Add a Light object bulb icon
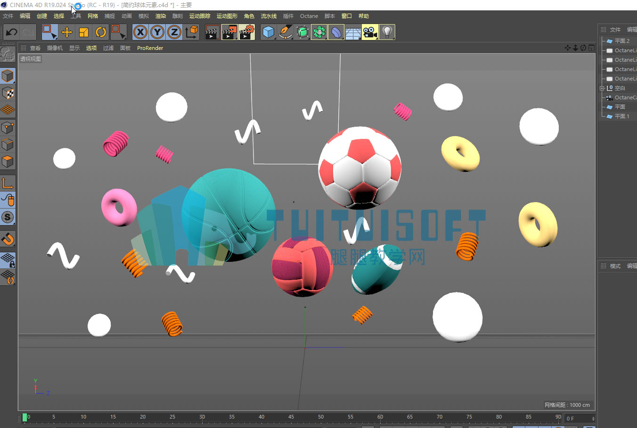 click(387, 32)
